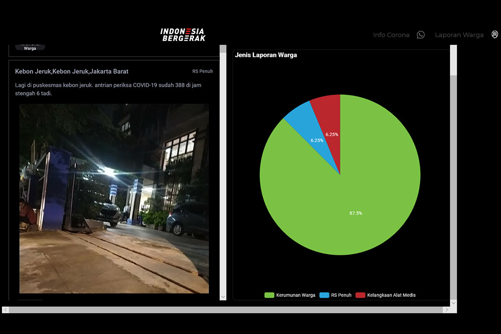The height and width of the screenshot is (334, 501).
Task: Toggle RS Penuh legend item
Action: (x=336, y=295)
